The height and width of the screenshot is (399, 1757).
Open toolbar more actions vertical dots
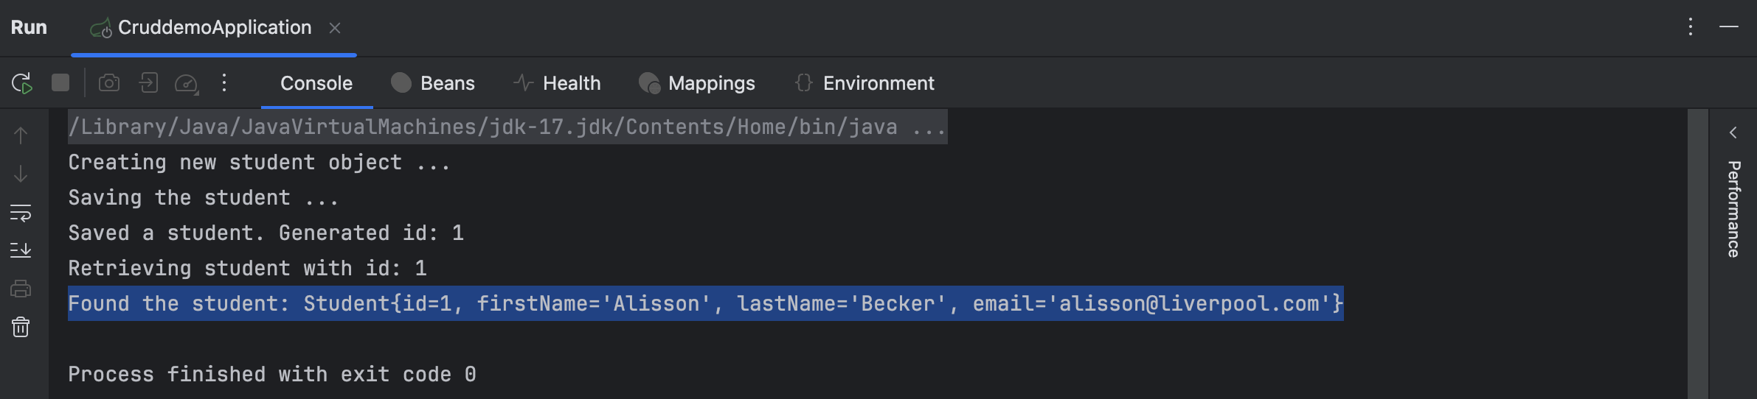(x=224, y=83)
